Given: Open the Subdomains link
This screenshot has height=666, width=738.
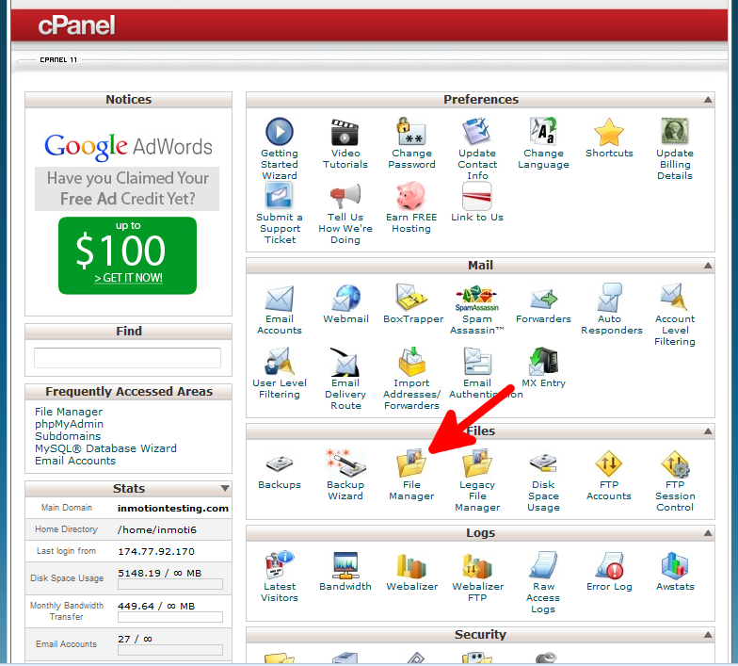Looking at the screenshot, I should click(x=68, y=436).
